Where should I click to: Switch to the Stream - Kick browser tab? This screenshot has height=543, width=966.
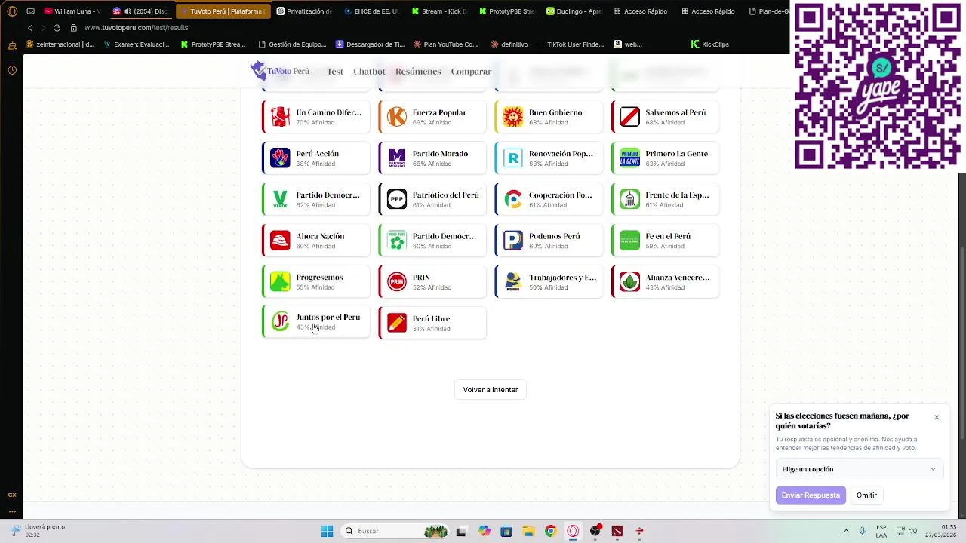pyautogui.click(x=440, y=11)
